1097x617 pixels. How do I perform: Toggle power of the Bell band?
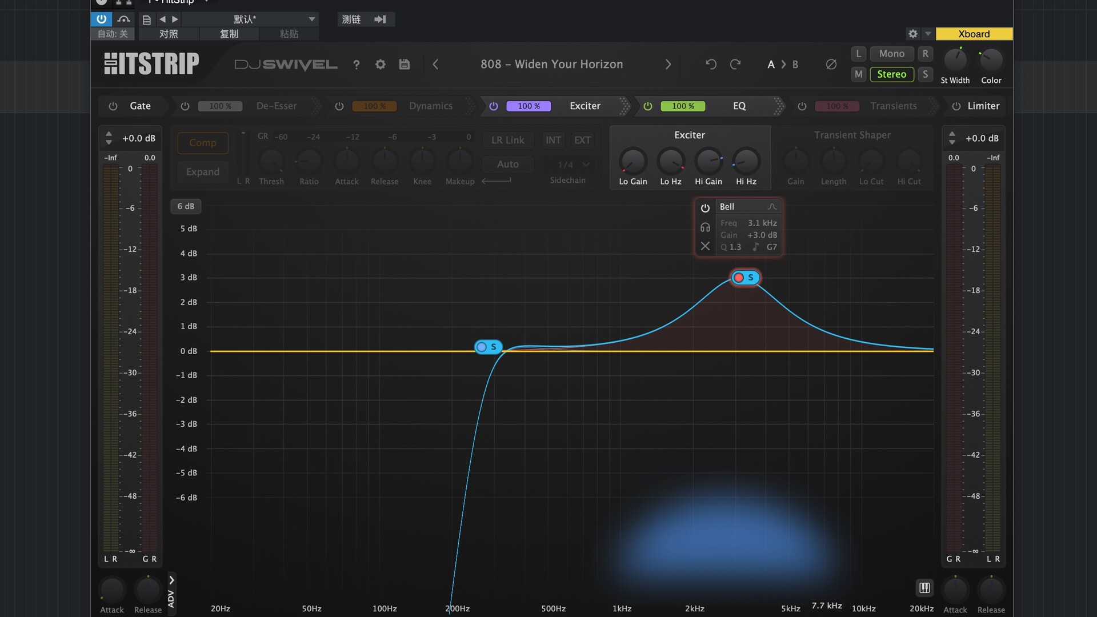(705, 208)
